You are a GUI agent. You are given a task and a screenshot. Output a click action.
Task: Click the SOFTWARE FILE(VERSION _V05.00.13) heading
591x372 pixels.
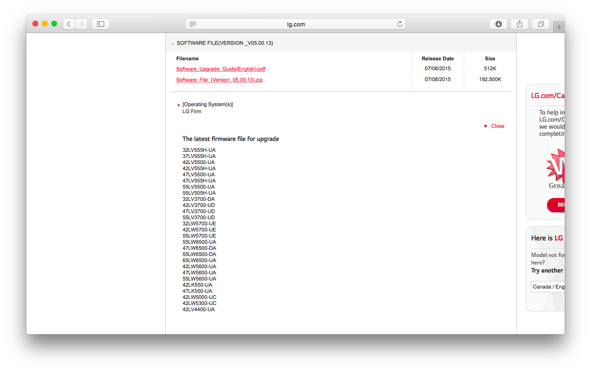pyautogui.click(x=225, y=43)
